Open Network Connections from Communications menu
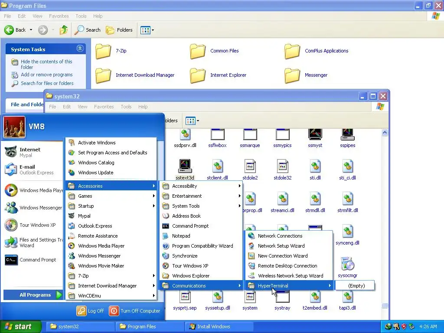The height and width of the screenshot is (333, 444). pos(289,236)
